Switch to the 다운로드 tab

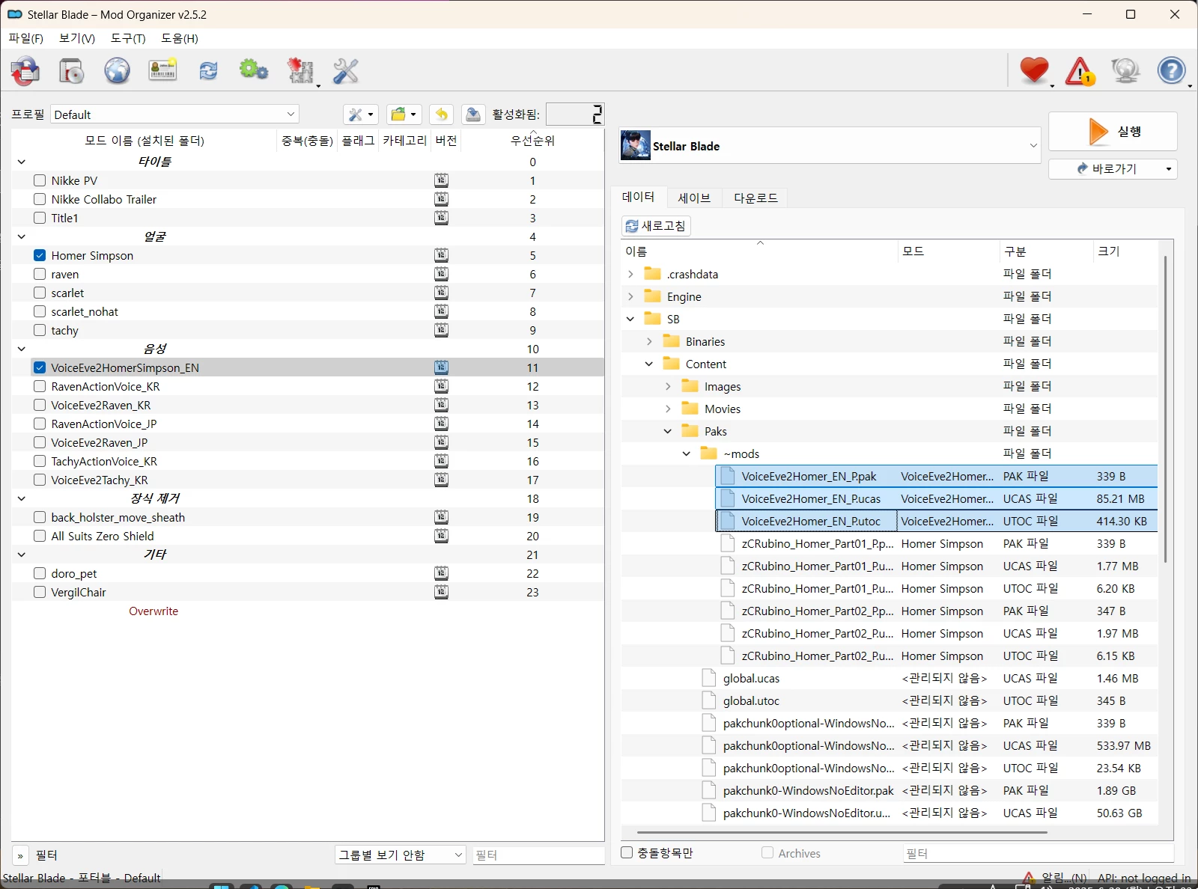[x=755, y=198]
